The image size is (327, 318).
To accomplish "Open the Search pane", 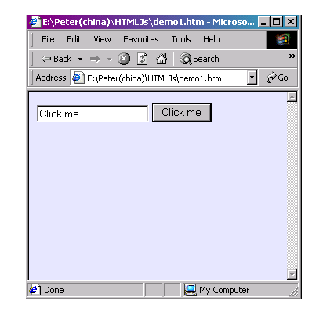I will point(199,59).
